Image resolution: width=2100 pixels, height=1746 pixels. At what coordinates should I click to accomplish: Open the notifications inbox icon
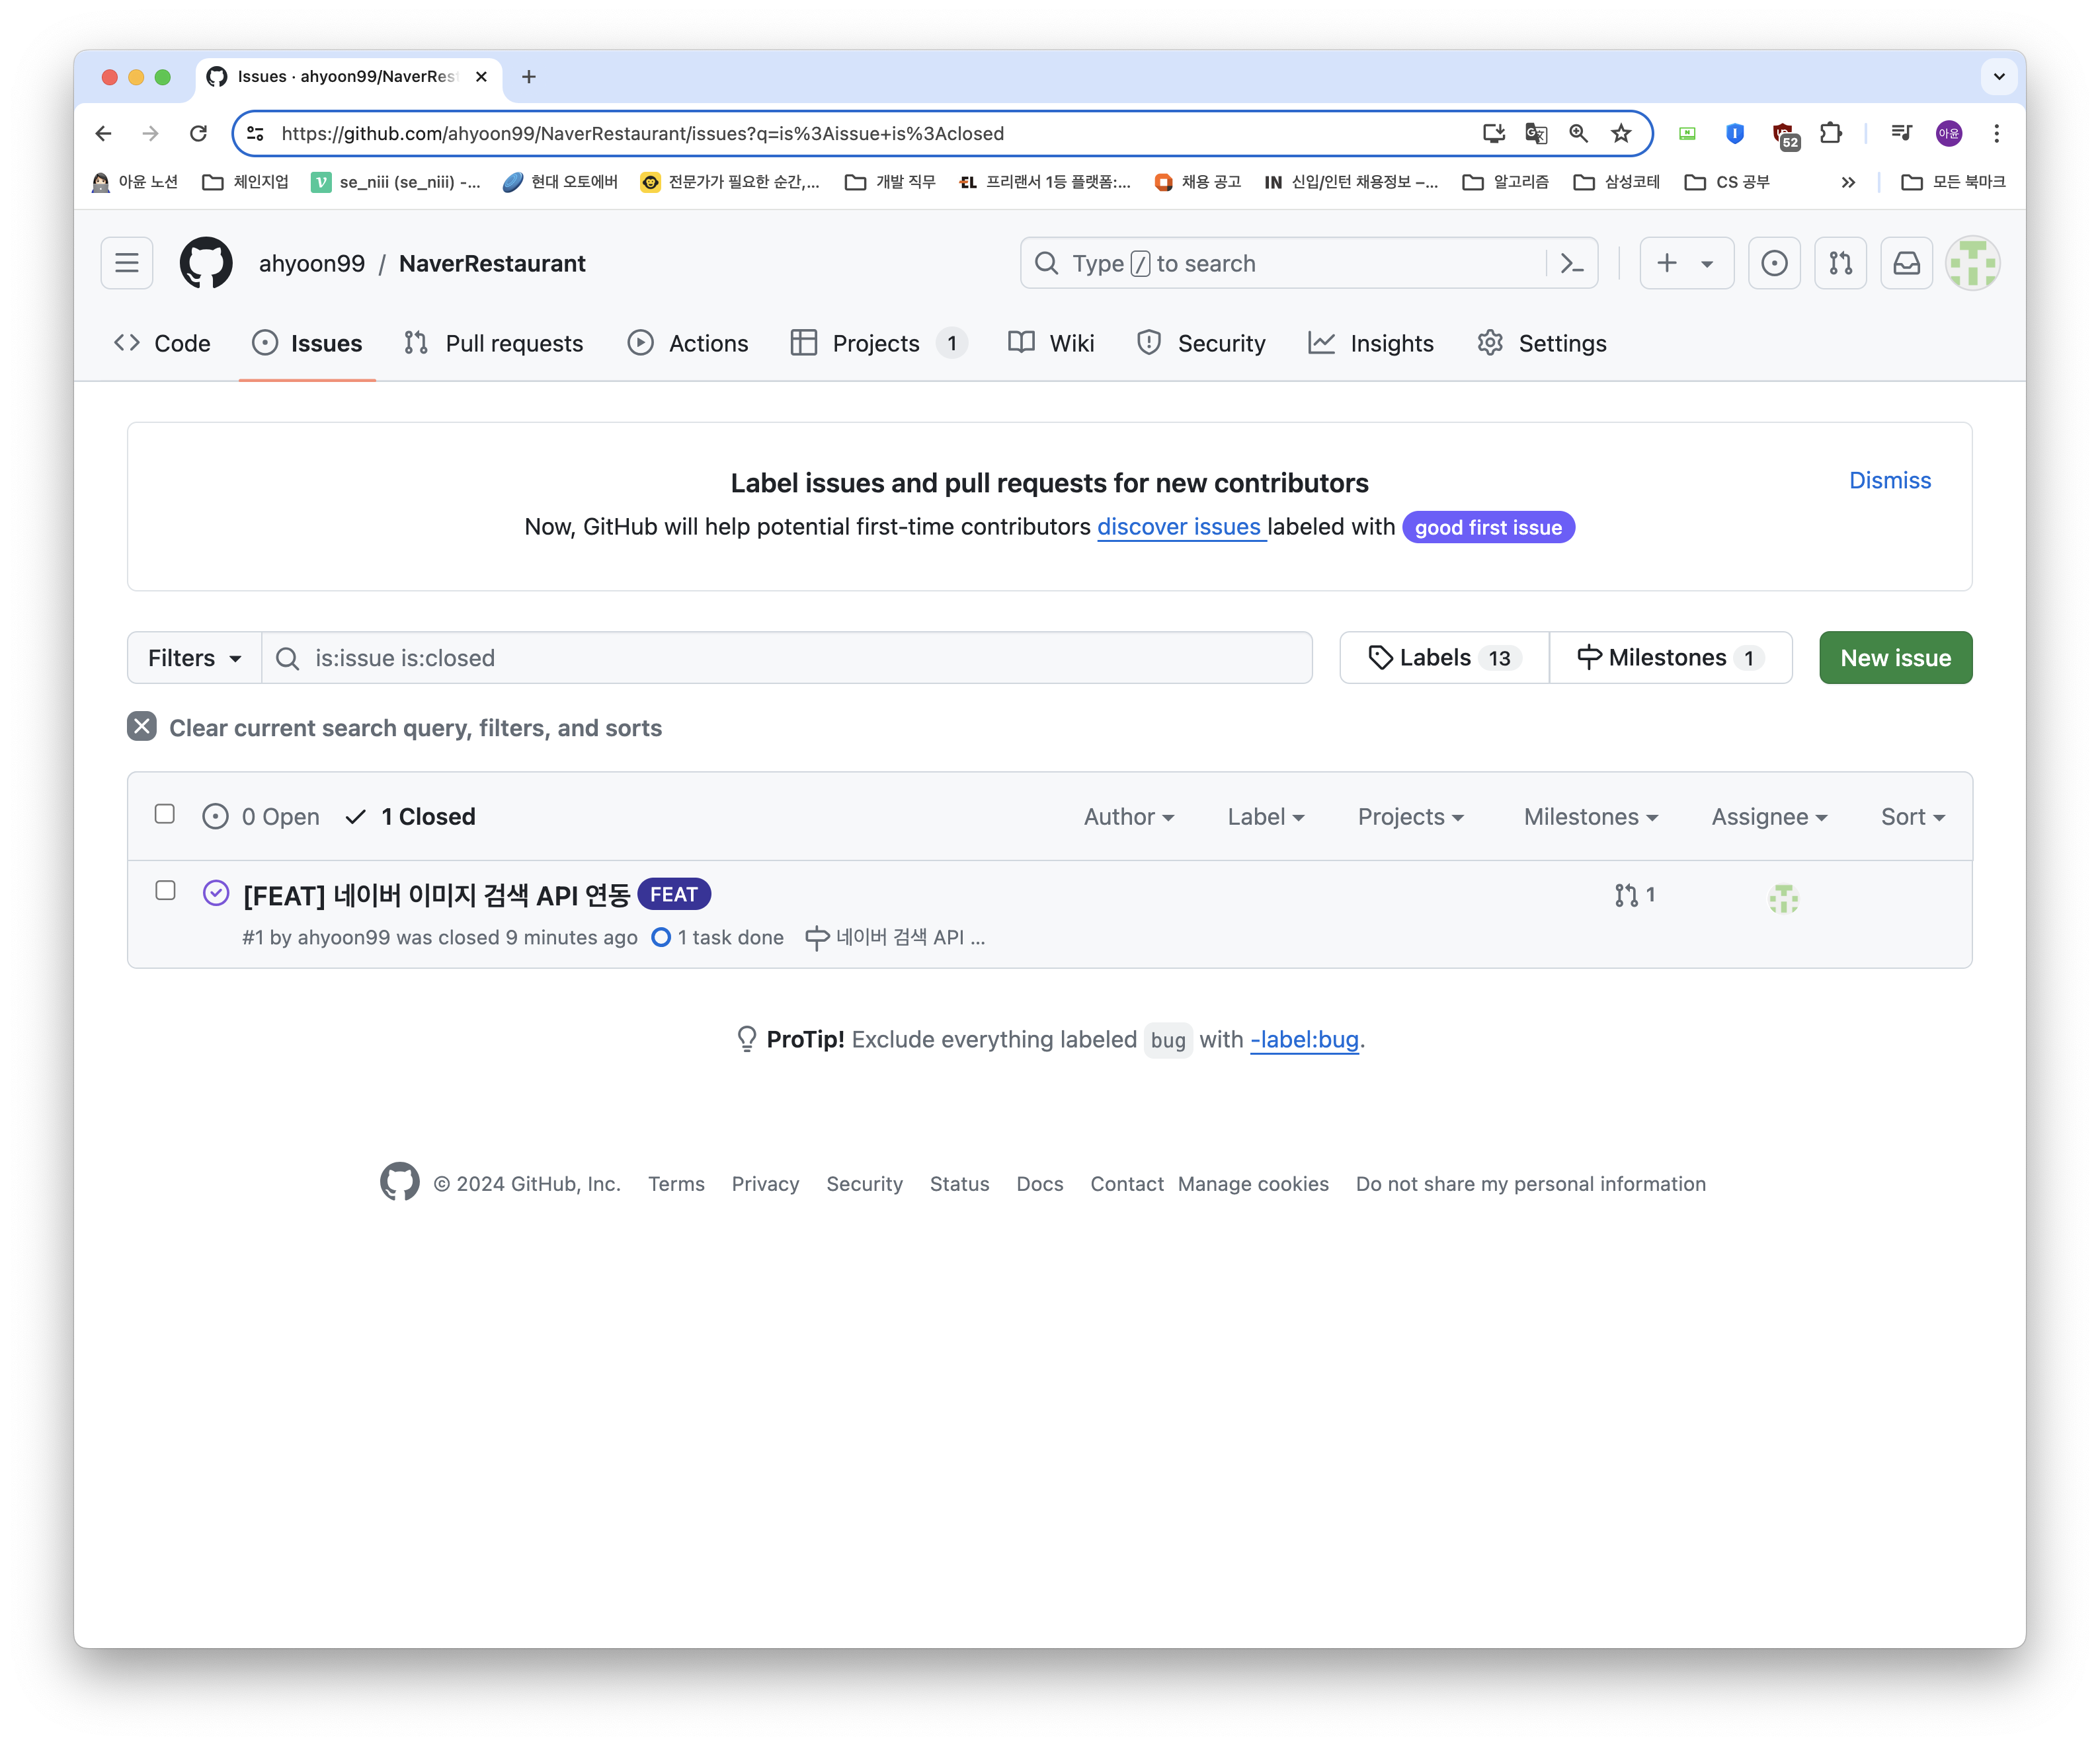[x=1906, y=263]
